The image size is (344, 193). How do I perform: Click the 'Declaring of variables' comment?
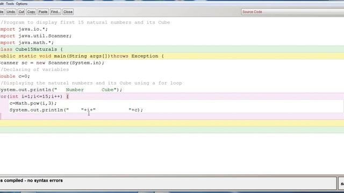coord(34,70)
